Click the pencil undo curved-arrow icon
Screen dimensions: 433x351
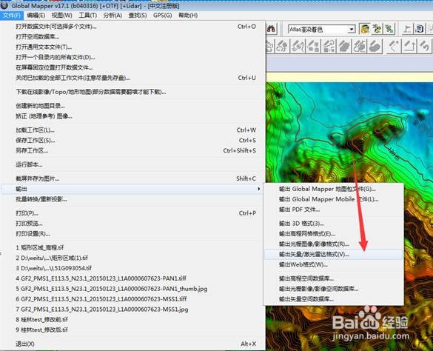coord(424,46)
